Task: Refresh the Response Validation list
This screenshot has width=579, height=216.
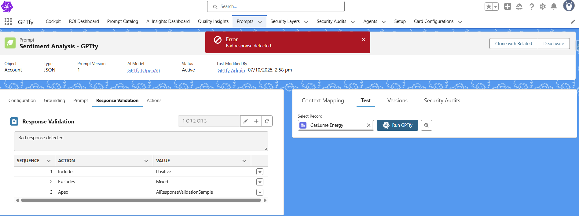Action: click(x=267, y=121)
